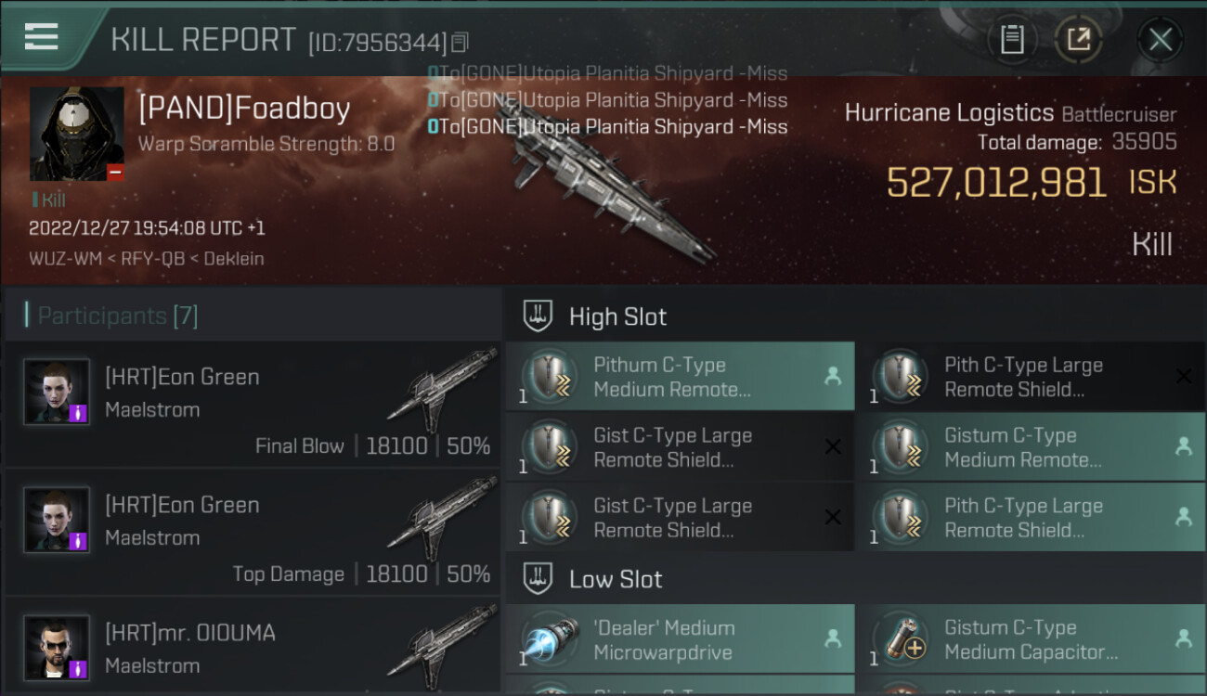The width and height of the screenshot is (1207, 696).
Task: Open Foadboy's character portrait
Action: (x=77, y=134)
